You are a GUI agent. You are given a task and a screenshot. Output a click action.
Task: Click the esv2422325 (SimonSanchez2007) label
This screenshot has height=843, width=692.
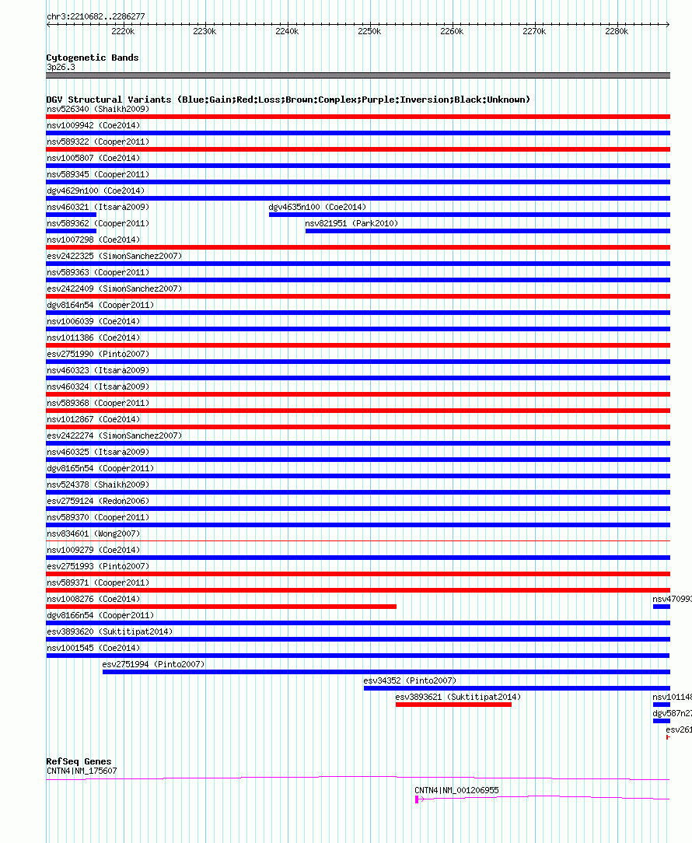(114, 256)
